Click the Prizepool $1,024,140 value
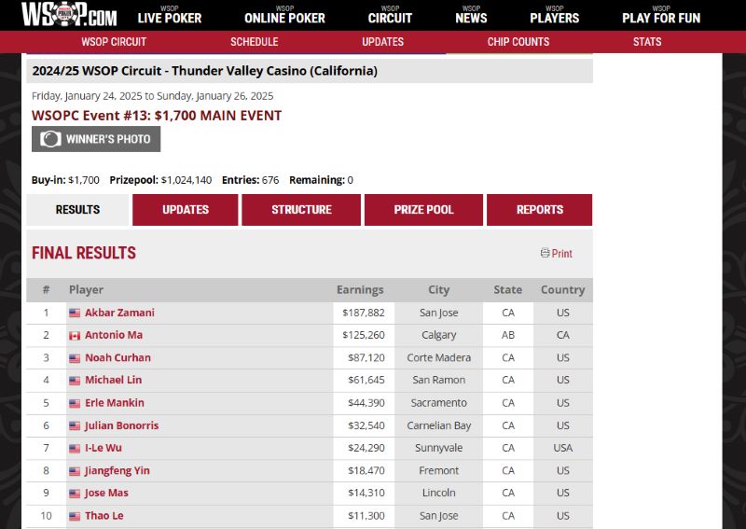This screenshot has width=746, height=529. 186,180
